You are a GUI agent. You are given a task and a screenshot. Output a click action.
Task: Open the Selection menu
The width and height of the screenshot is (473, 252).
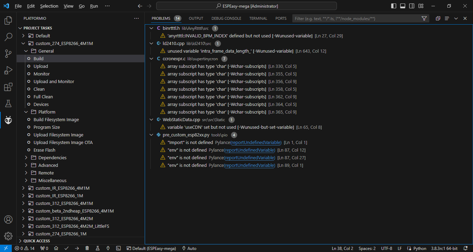(x=49, y=6)
